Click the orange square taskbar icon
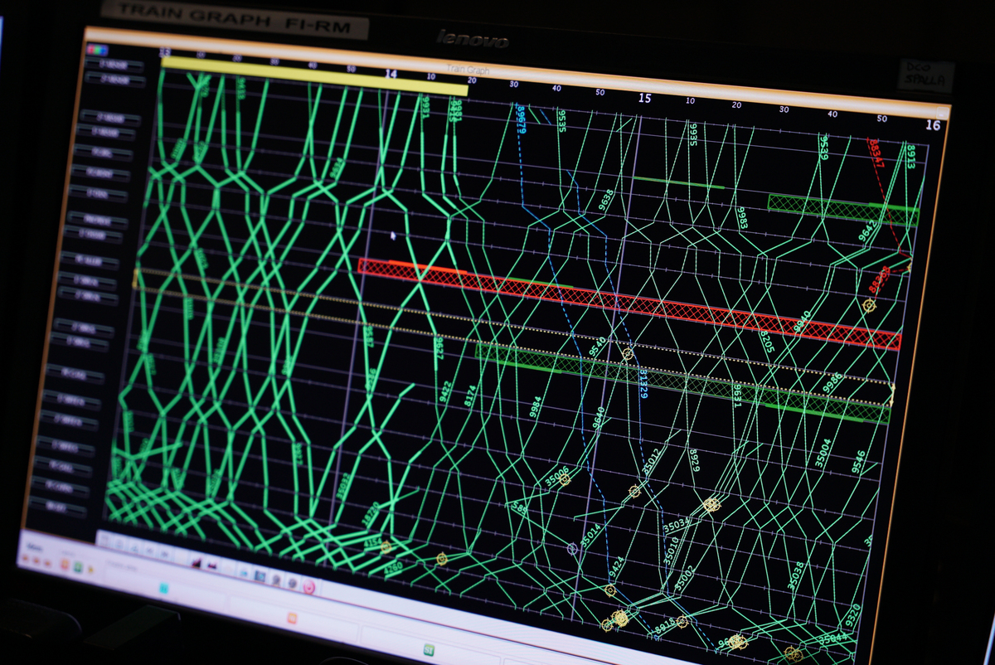 (x=291, y=619)
